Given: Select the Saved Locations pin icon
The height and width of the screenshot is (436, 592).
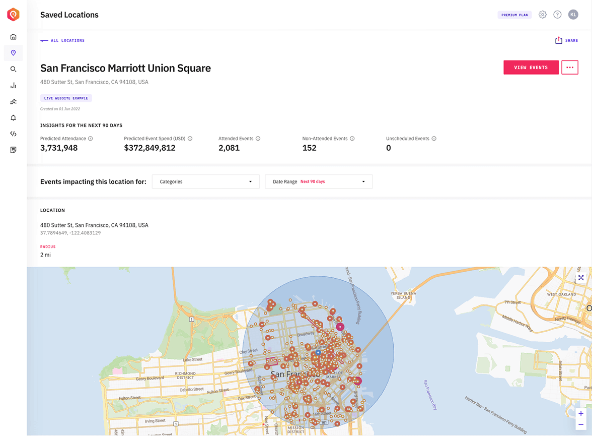Looking at the screenshot, I should (13, 53).
